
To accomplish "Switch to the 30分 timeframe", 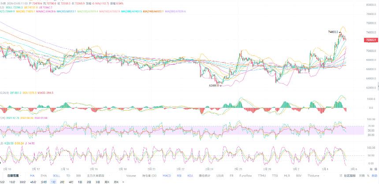I will [x=22, y=182].
